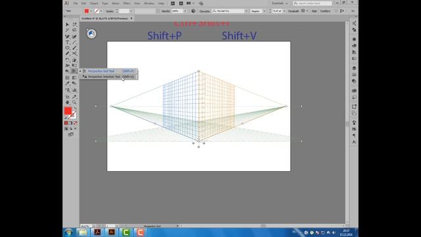Viewport: 421px width, 237px height.
Task: Select the Pen tool
Action: (67, 36)
